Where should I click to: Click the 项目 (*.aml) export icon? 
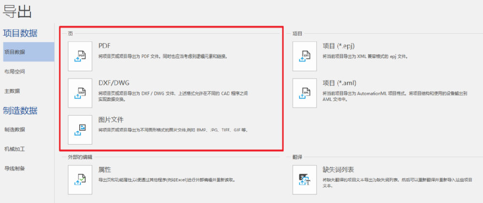coord(305,93)
